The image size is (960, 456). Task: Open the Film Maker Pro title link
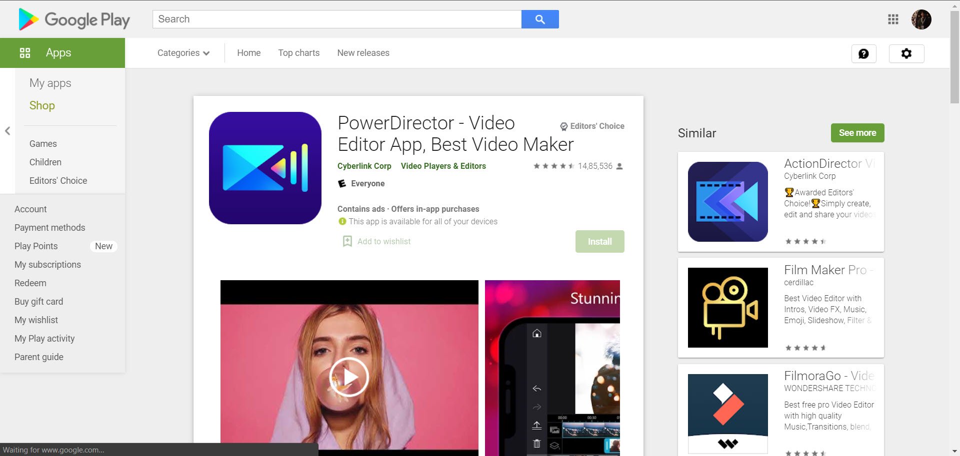coord(829,270)
